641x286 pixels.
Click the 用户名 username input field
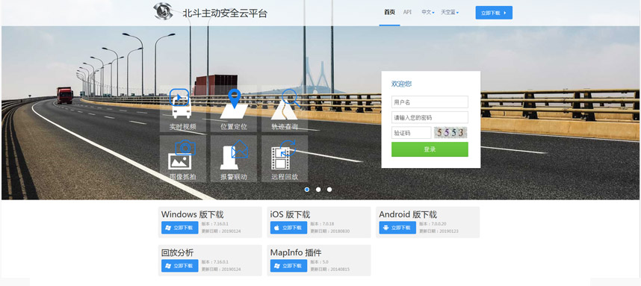[430, 102]
